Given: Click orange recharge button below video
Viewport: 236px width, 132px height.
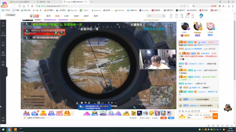Looking at the screenshot, I should coord(164,118).
